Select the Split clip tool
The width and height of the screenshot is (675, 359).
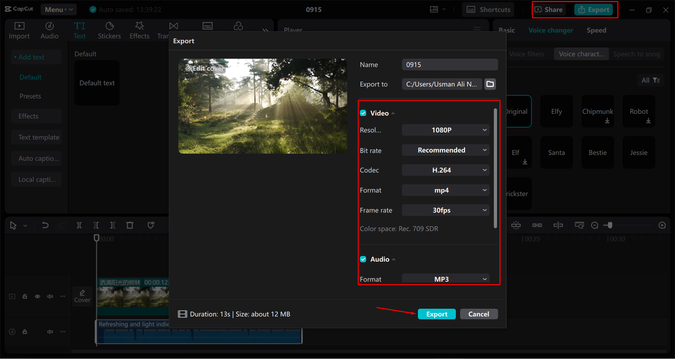[79, 225]
